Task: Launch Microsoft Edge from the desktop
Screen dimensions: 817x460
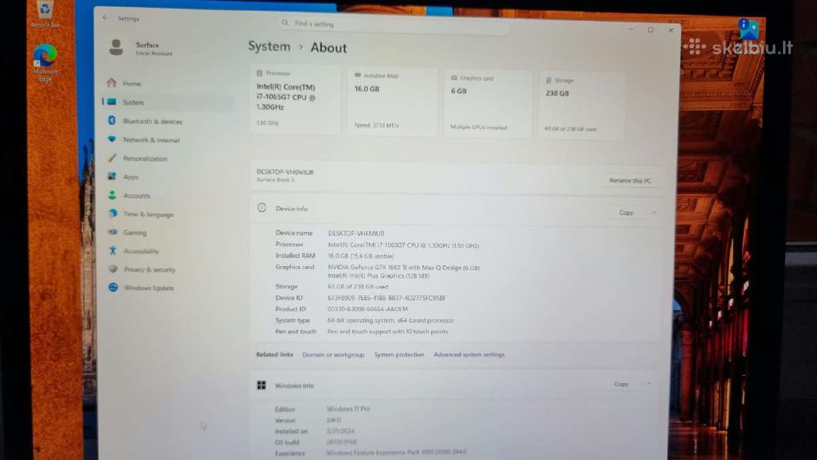Action: [x=46, y=63]
